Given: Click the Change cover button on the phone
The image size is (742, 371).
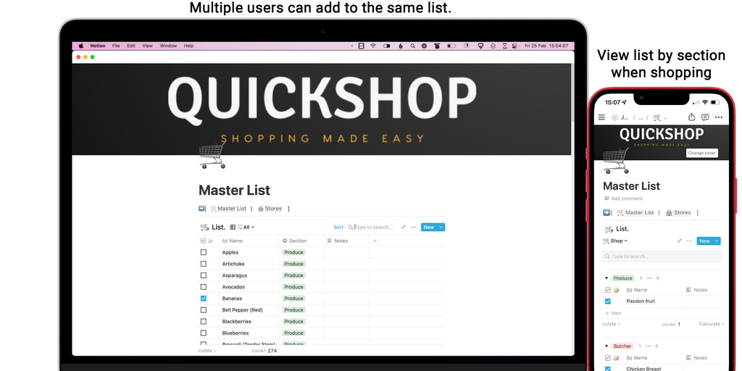Looking at the screenshot, I should pyautogui.click(x=702, y=153).
